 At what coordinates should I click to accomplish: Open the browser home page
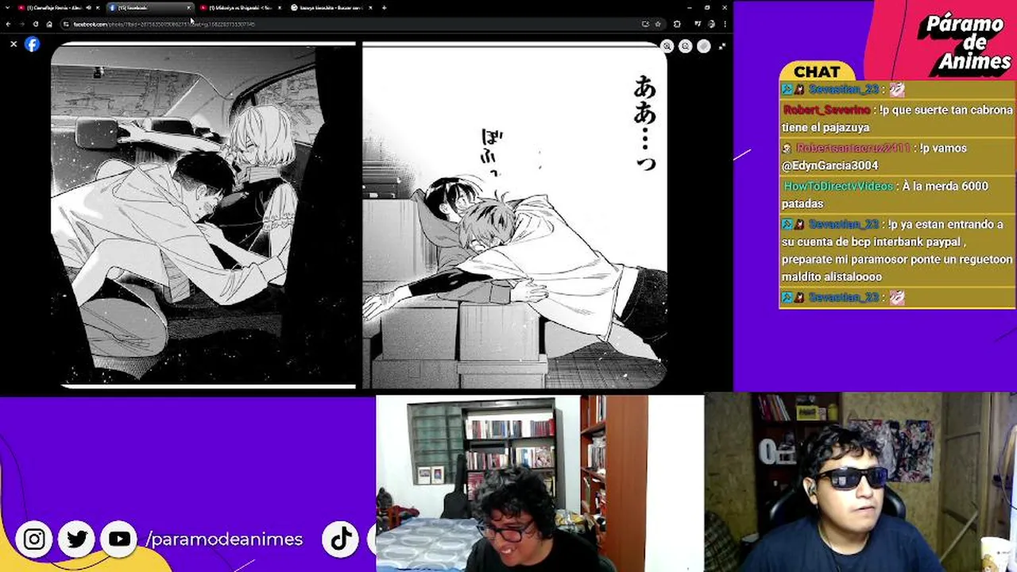(x=49, y=24)
